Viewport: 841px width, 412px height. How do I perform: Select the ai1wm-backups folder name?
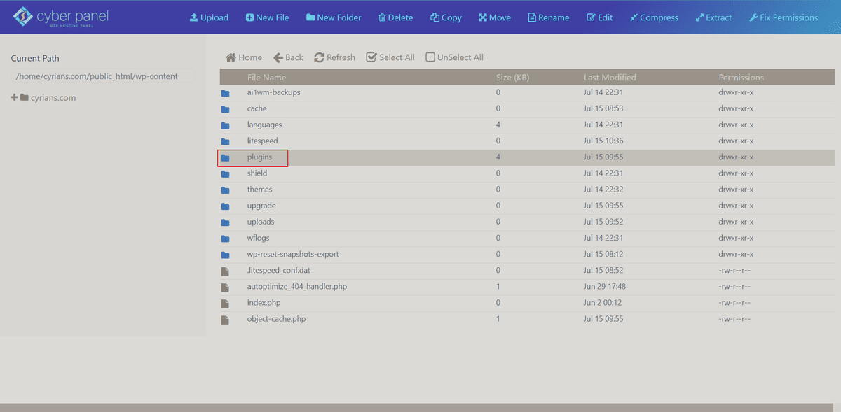point(273,92)
